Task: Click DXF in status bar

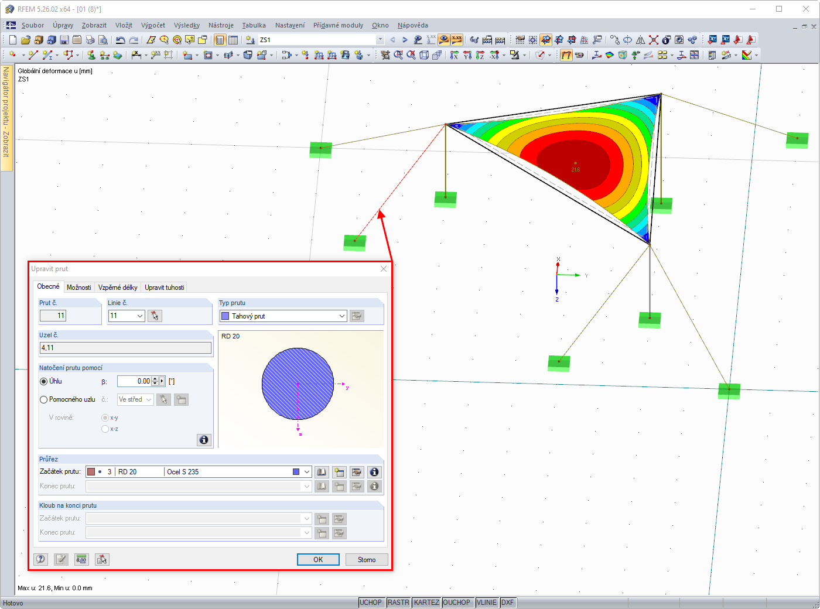Action: click(507, 603)
